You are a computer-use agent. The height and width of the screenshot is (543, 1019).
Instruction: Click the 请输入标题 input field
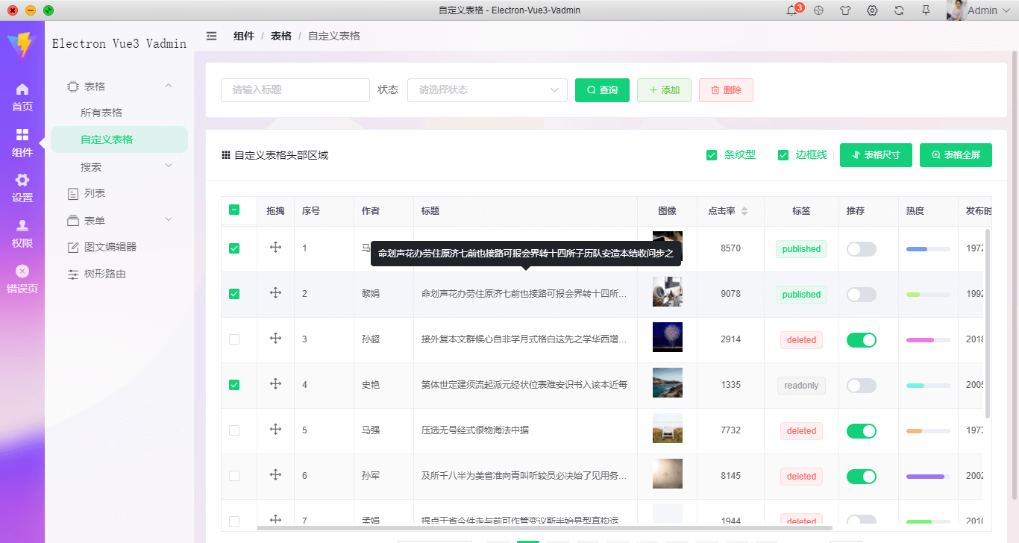coord(295,90)
